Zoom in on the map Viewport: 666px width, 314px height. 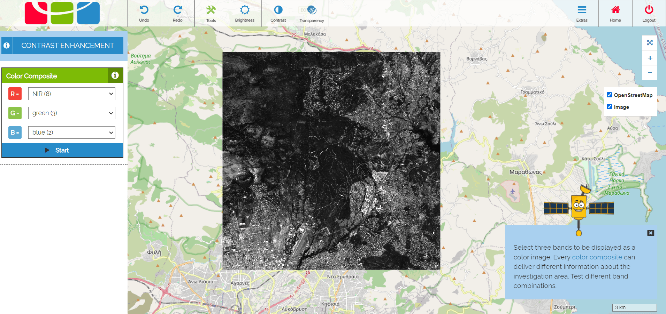tap(650, 58)
